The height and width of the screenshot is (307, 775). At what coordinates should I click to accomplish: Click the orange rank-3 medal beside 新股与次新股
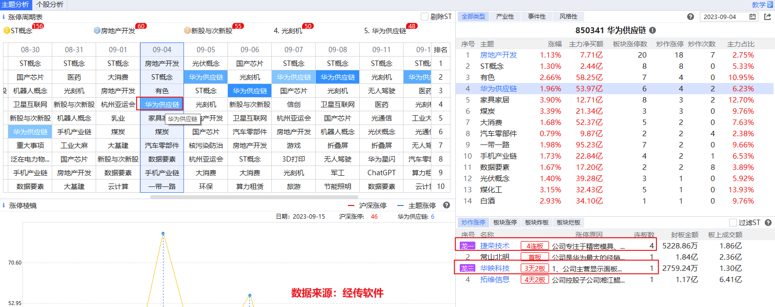187,30
